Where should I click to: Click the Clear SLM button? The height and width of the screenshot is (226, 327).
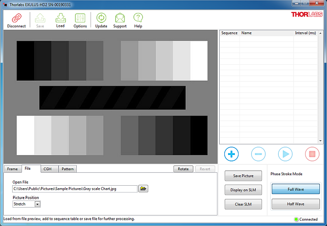[x=243, y=204]
